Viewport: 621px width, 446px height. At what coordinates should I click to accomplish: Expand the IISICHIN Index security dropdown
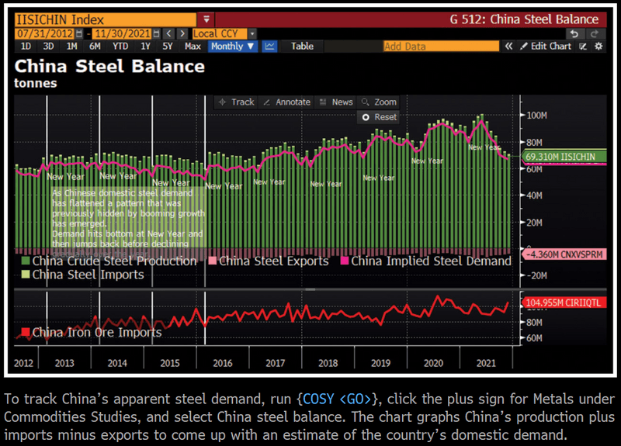(x=206, y=19)
